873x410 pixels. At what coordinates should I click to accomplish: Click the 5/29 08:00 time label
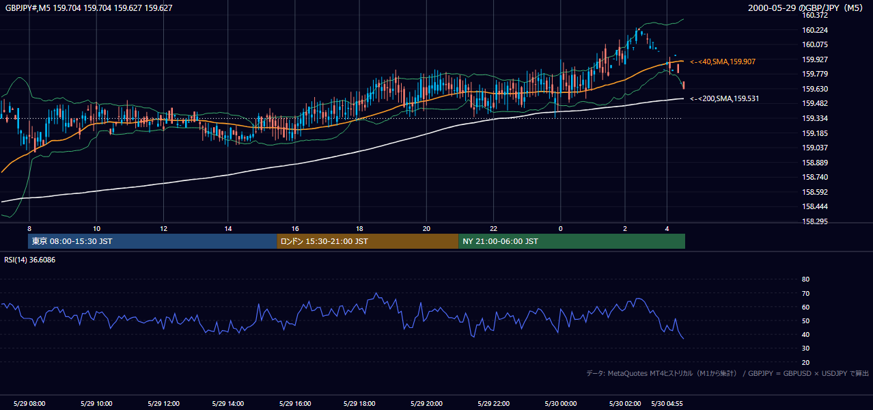point(30,403)
